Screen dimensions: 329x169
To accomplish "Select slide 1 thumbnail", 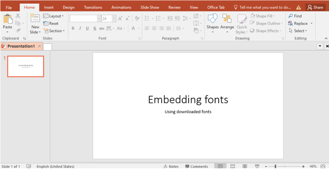I will (x=26, y=66).
